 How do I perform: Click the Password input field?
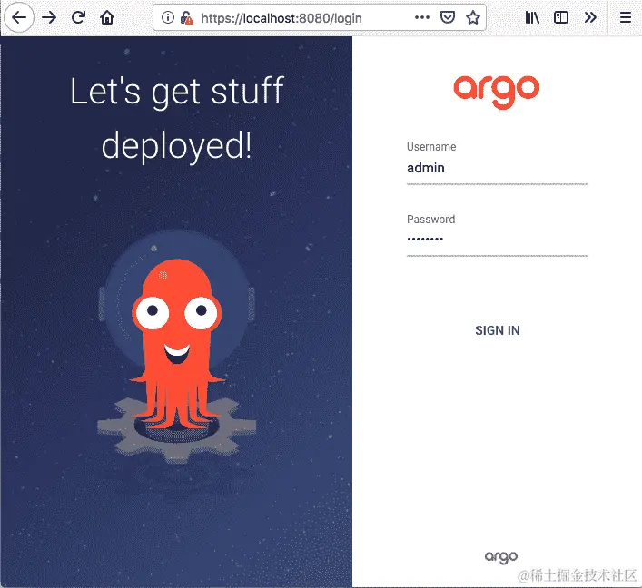[497, 240]
